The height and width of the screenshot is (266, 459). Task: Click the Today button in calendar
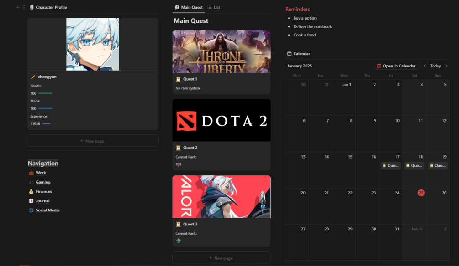(x=435, y=66)
